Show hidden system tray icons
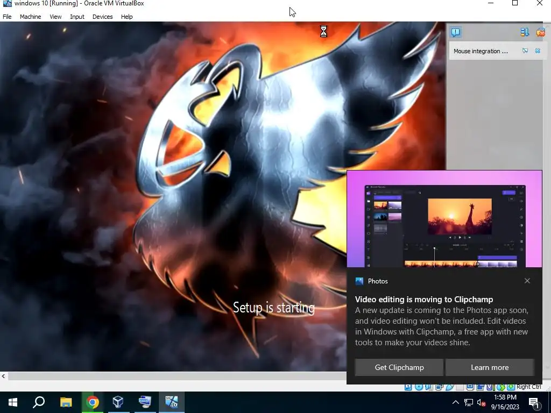Viewport: 551px width, 413px height. pos(455,402)
